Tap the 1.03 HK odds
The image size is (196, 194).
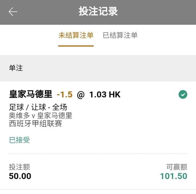(105, 94)
